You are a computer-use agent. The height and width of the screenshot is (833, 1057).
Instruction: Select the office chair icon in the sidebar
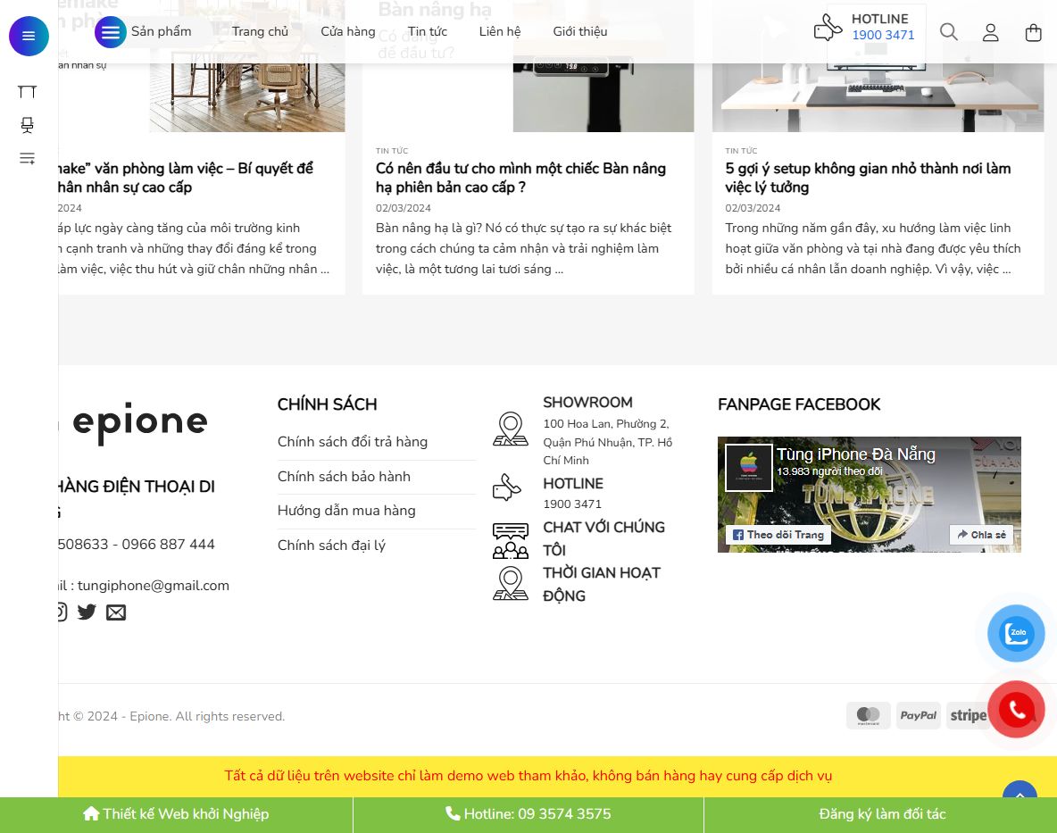tap(27, 125)
